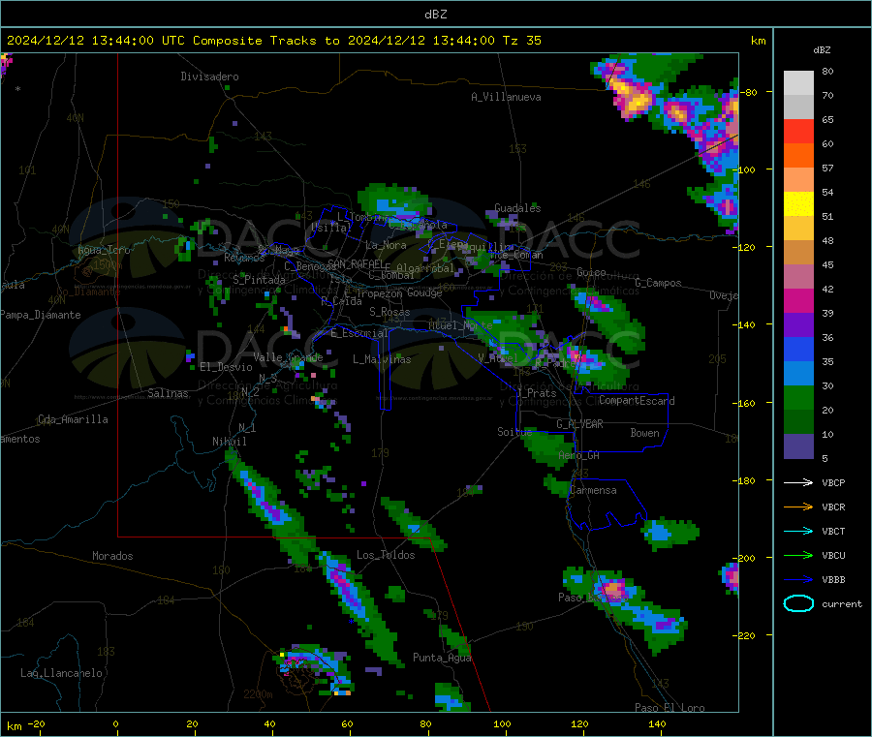
Task: Click the Nihuil map label
Action: point(229,442)
